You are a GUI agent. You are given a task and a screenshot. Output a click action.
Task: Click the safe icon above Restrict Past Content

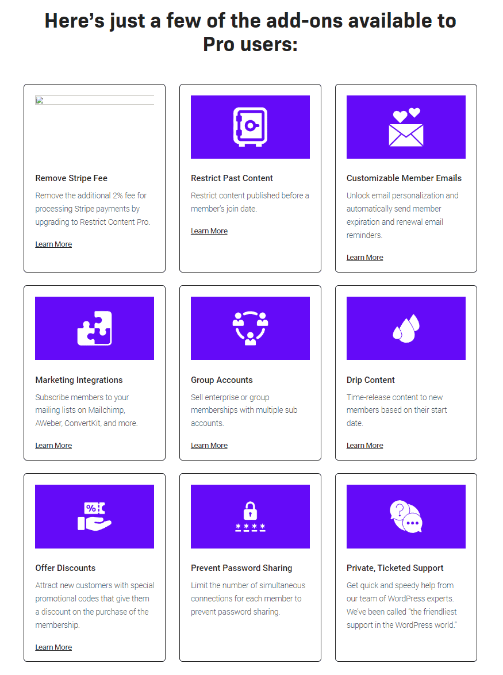pos(250,126)
